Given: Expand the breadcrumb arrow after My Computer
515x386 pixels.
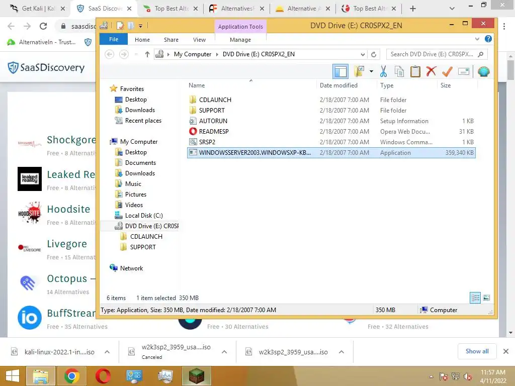Looking at the screenshot, I should coord(217,54).
